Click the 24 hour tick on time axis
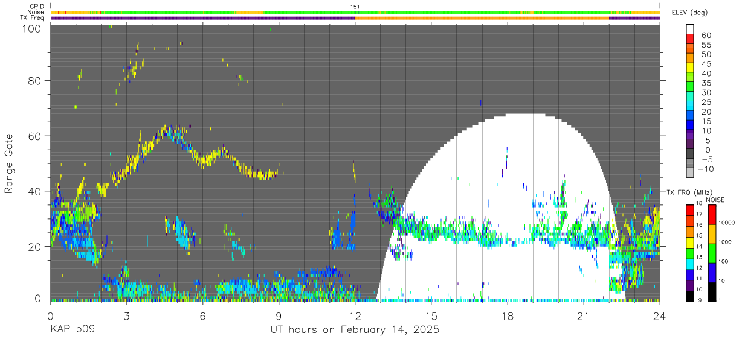Screen dimensions: 742x342 tap(660, 315)
